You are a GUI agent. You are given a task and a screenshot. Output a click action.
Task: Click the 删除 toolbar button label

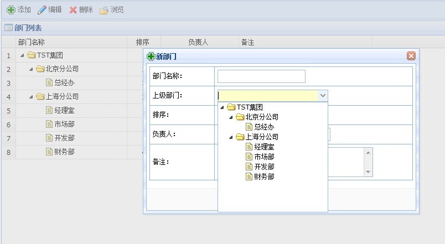[86, 10]
